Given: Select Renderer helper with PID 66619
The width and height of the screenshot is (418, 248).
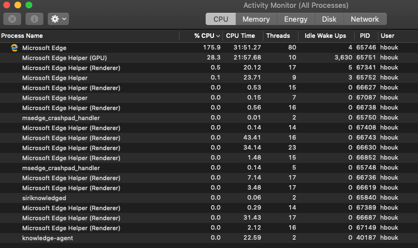Looking at the screenshot, I should [209, 188].
